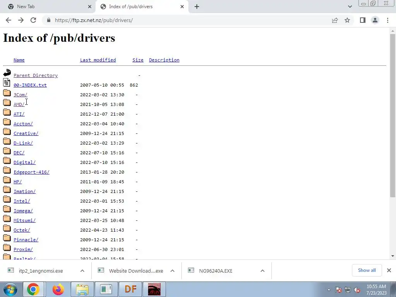Open the Iomega/ directory

click(x=23, y=211)
